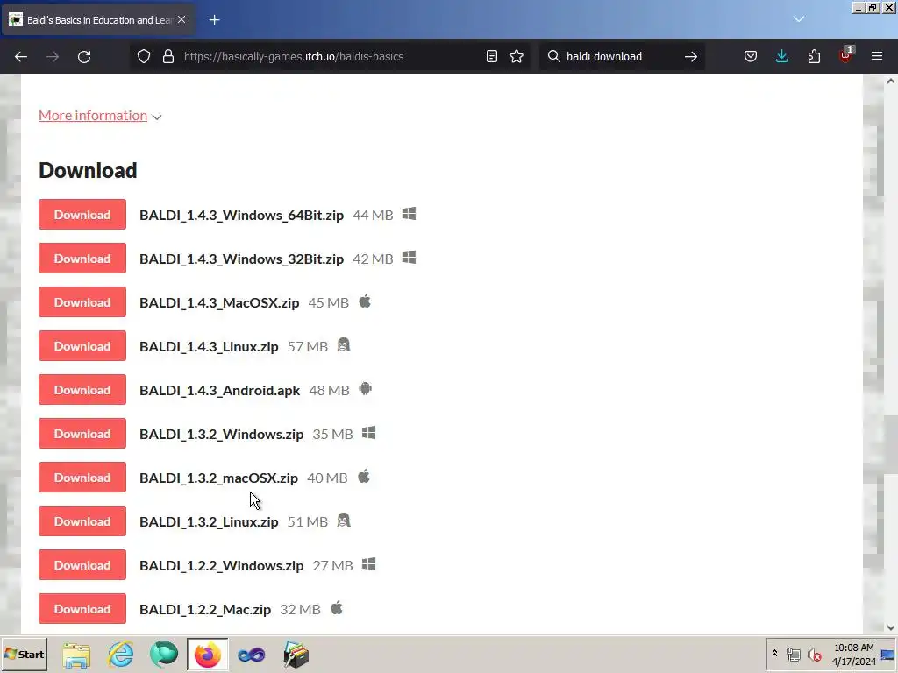
Task: Open a new browser tab
Action: pyautogui.click(x=214, y=20)
